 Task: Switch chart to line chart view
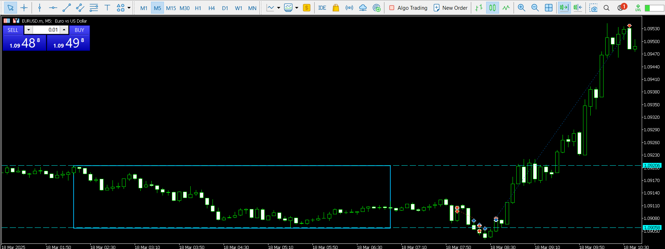(x=506, y=8)
